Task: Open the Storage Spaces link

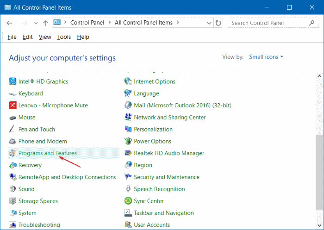Action: pos(38,201)
